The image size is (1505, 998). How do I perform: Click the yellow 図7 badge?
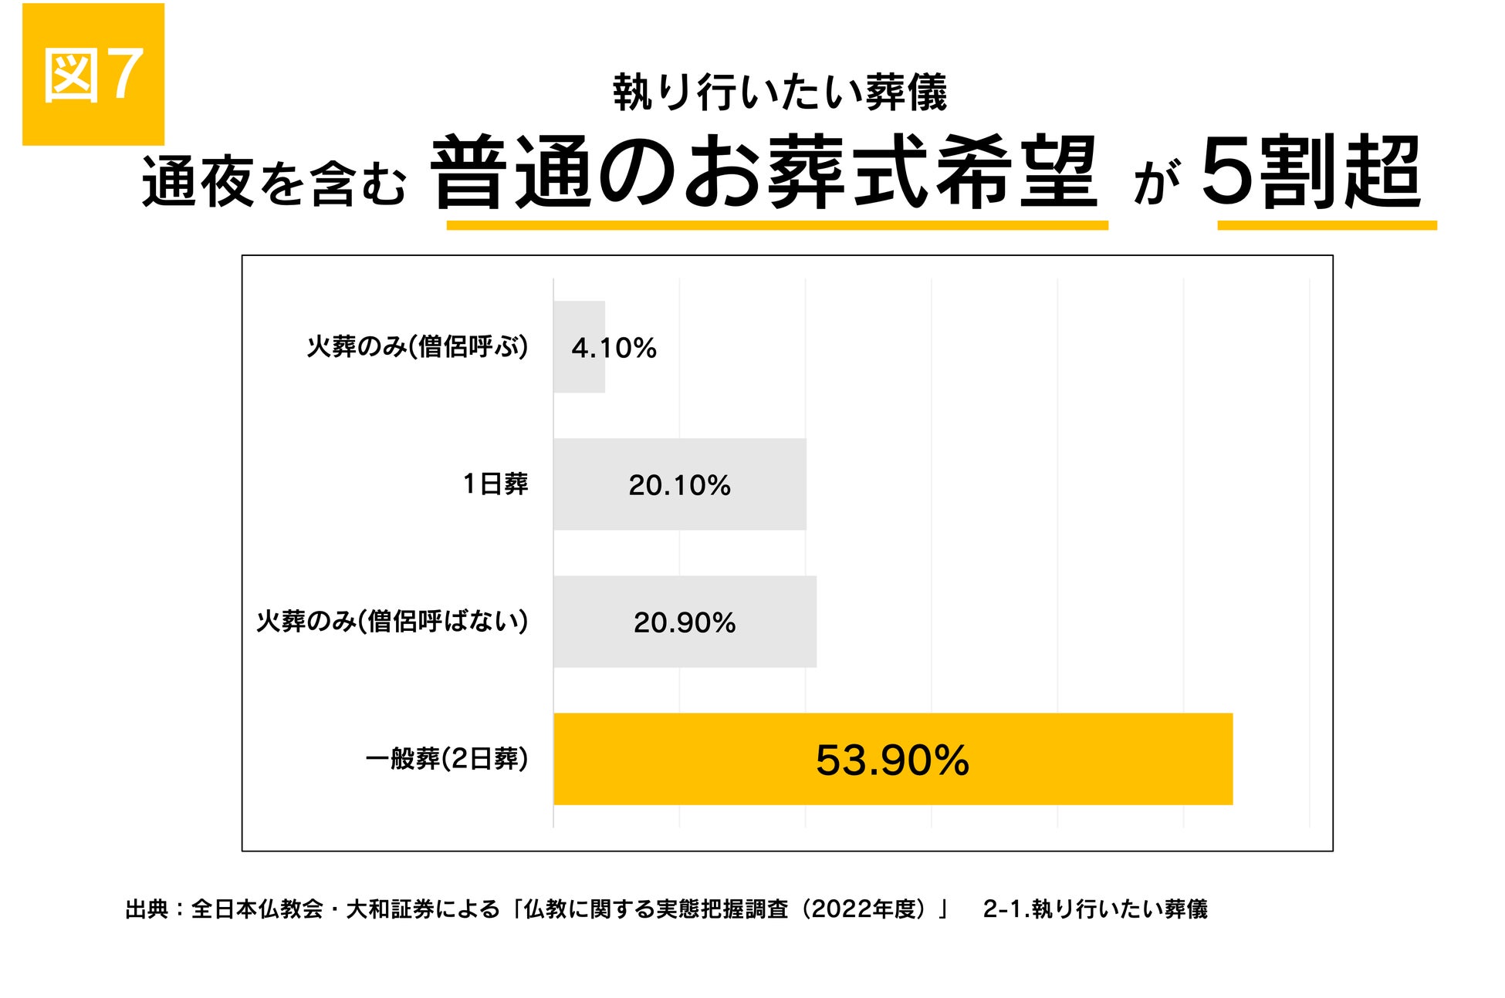click(93, 74)
